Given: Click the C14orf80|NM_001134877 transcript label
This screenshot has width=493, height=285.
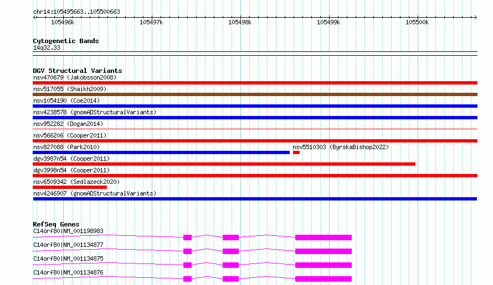Looking at the screenshot, I should click(68, 245).
